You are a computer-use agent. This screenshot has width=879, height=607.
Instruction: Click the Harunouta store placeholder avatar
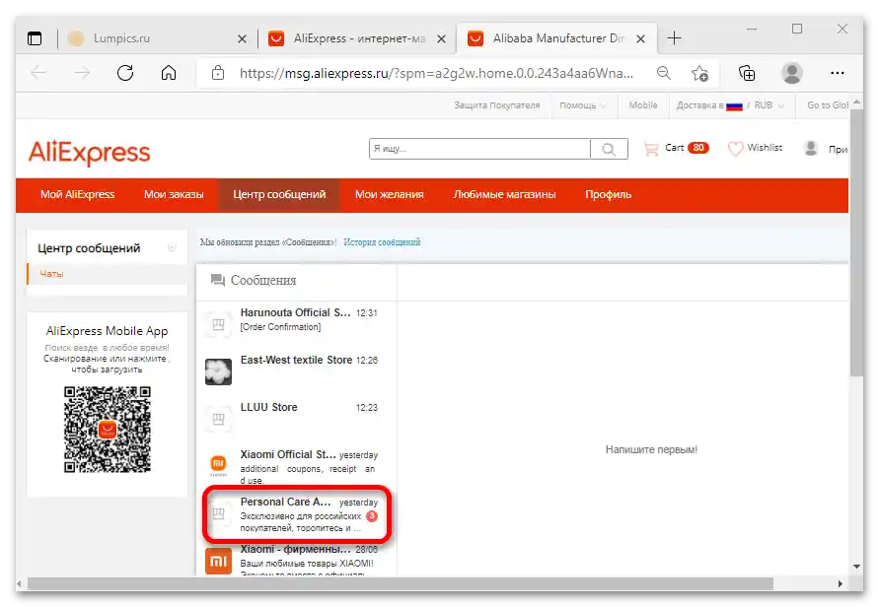pos(218,324)
